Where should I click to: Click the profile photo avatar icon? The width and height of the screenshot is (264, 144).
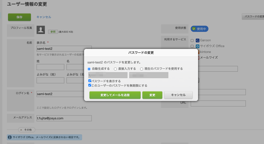(41, 30)
